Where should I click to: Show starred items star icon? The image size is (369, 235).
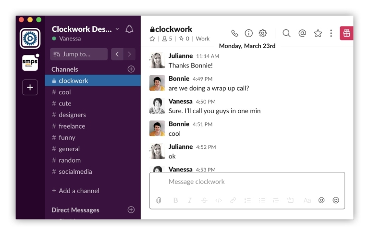(318, 33)
